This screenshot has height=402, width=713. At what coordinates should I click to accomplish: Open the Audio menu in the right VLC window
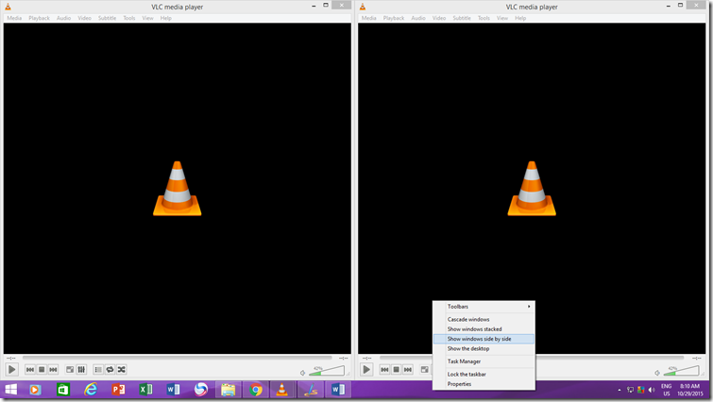click(418, 18)
